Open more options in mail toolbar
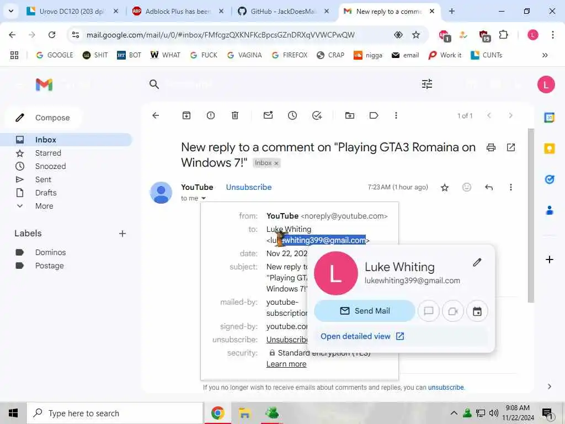 (x=396, y=115)
